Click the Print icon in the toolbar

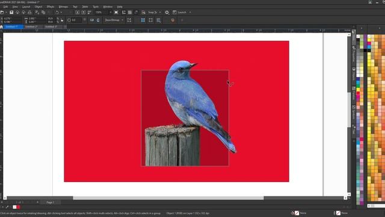(29, 12)
